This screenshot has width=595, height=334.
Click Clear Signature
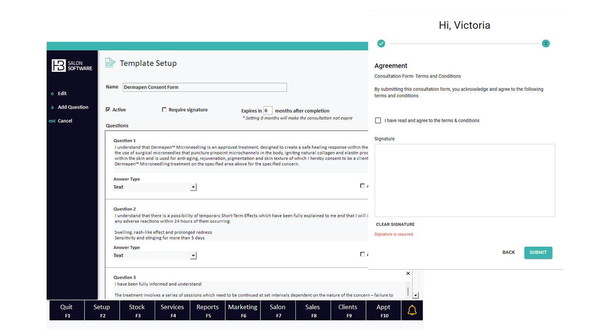point(395,224)
